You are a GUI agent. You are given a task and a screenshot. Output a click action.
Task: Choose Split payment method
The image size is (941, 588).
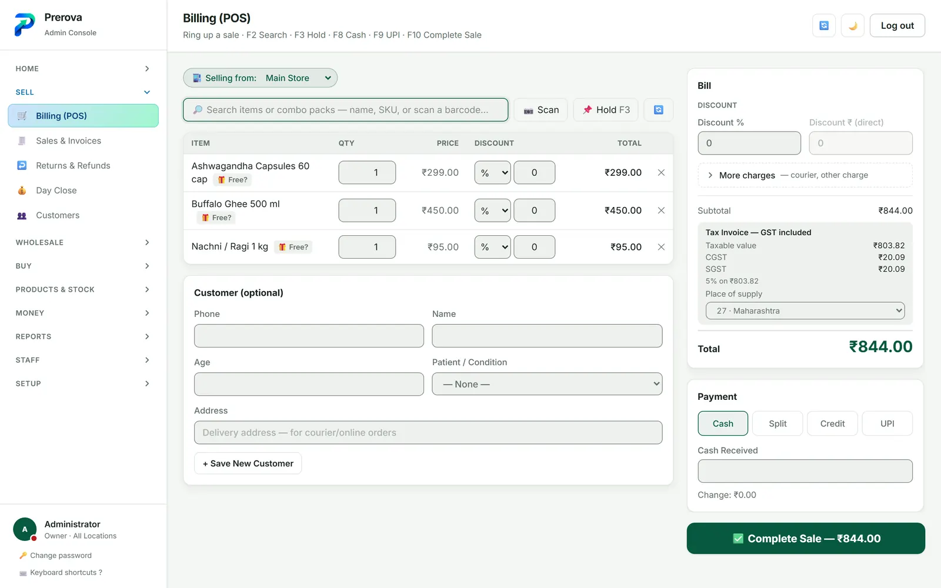tap(778, 423)
